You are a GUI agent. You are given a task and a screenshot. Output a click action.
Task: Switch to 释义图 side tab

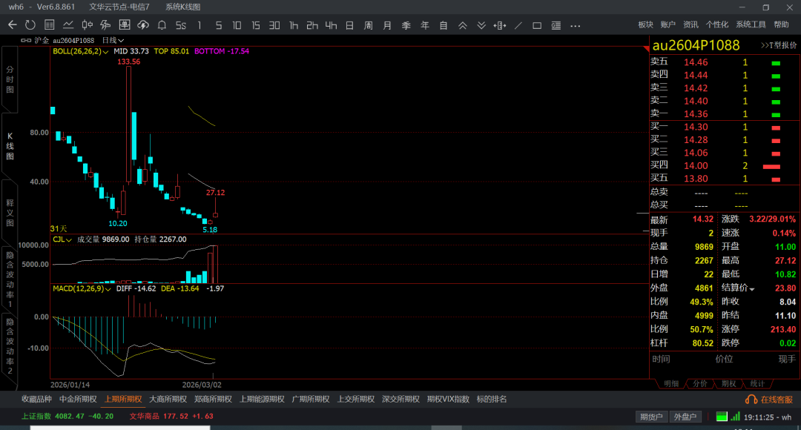pos(10,213)
